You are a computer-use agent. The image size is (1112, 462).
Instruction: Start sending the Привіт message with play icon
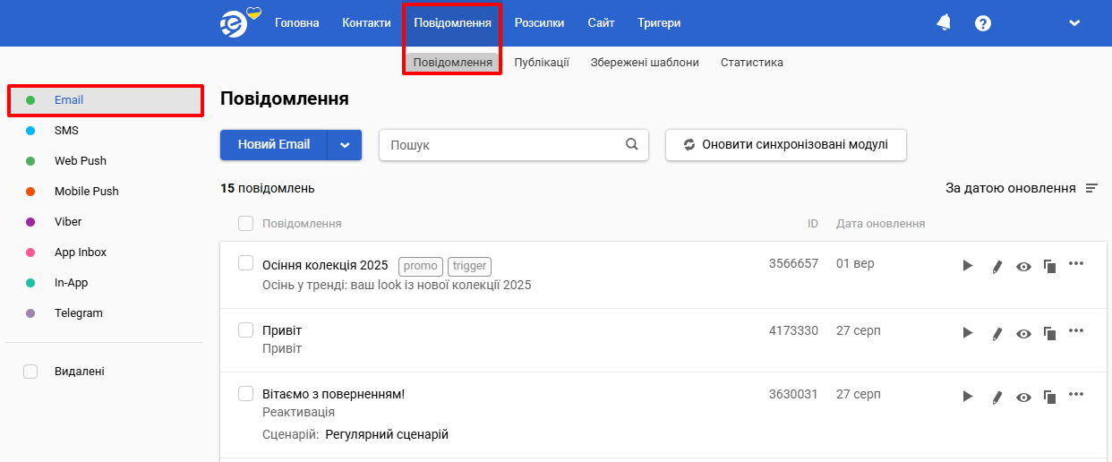(968, 332)
